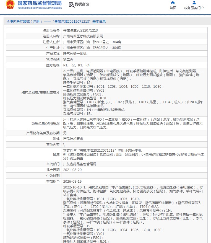
Task: Click the 数据查询 magnifier document icon
Action: tap(71, 5)
